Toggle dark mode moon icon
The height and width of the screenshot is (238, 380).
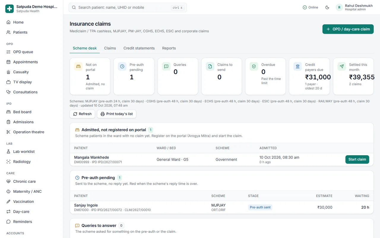[327, 7]
